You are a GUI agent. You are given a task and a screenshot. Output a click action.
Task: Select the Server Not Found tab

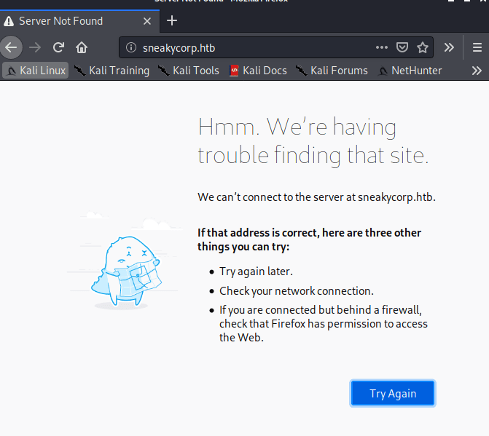pyautogui.click(x=80, y=21)
